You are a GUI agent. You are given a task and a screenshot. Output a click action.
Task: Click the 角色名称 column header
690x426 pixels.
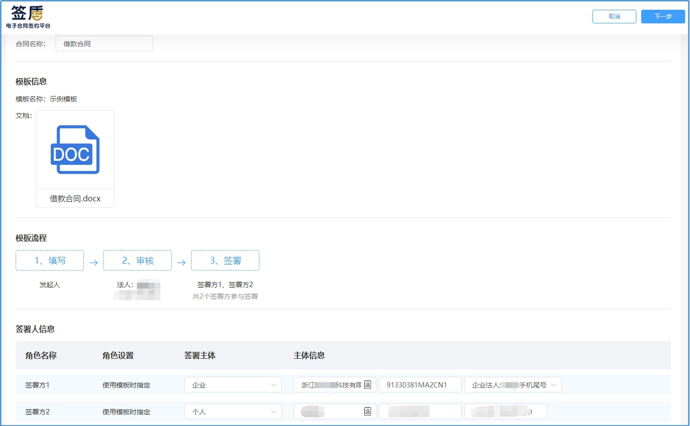click(x=41, y=355)
